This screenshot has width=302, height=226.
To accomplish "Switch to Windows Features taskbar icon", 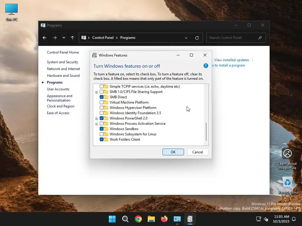I will tap(190, 219).
